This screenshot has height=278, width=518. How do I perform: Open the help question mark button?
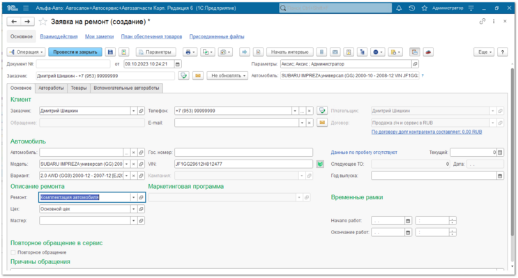[x=503, y=52]
